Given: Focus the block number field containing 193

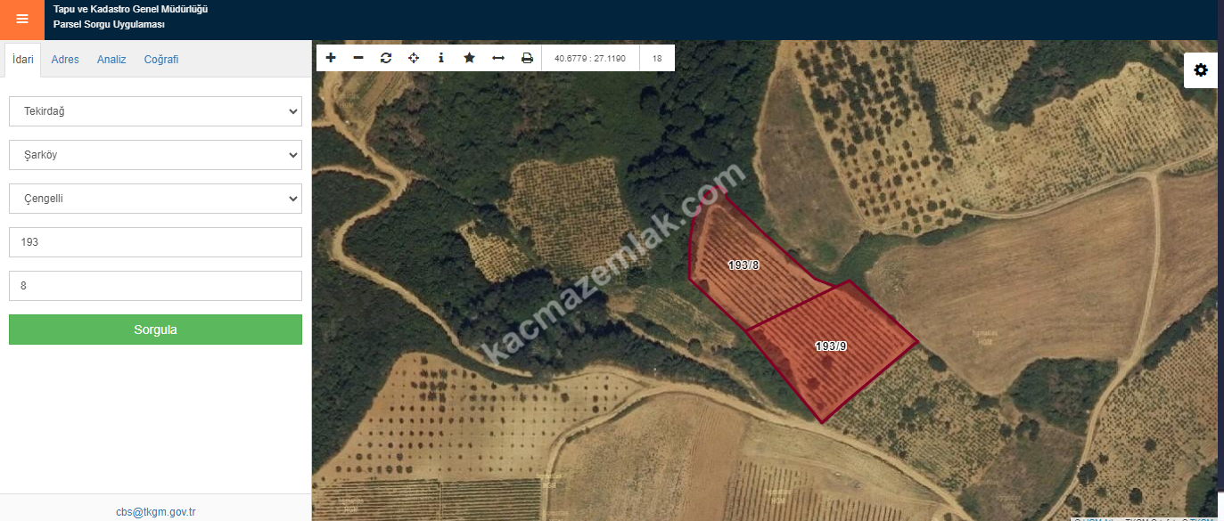Looking at the screenshot, I should click(155, 242).
